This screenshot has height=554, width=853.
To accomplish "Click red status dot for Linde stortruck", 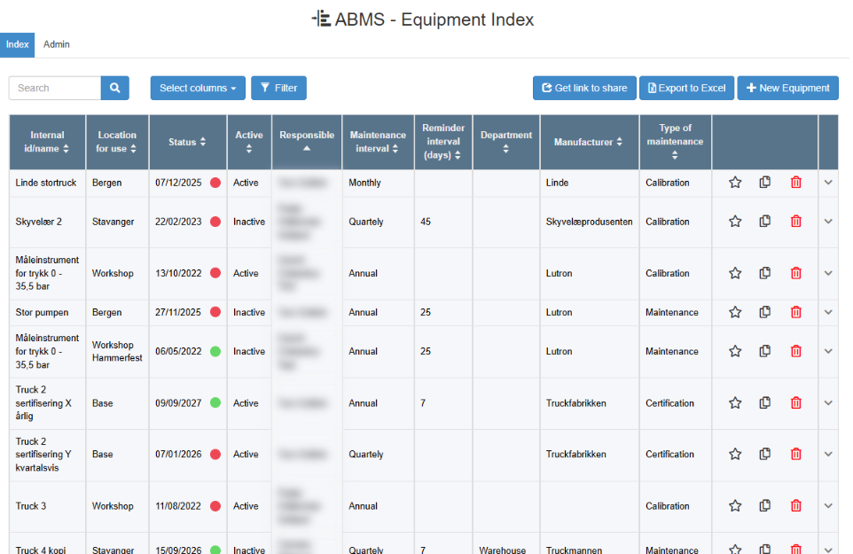I will (x=215, y=183).
